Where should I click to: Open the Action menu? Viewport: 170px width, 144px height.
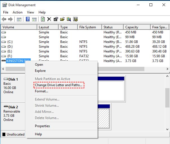(17, 12)
